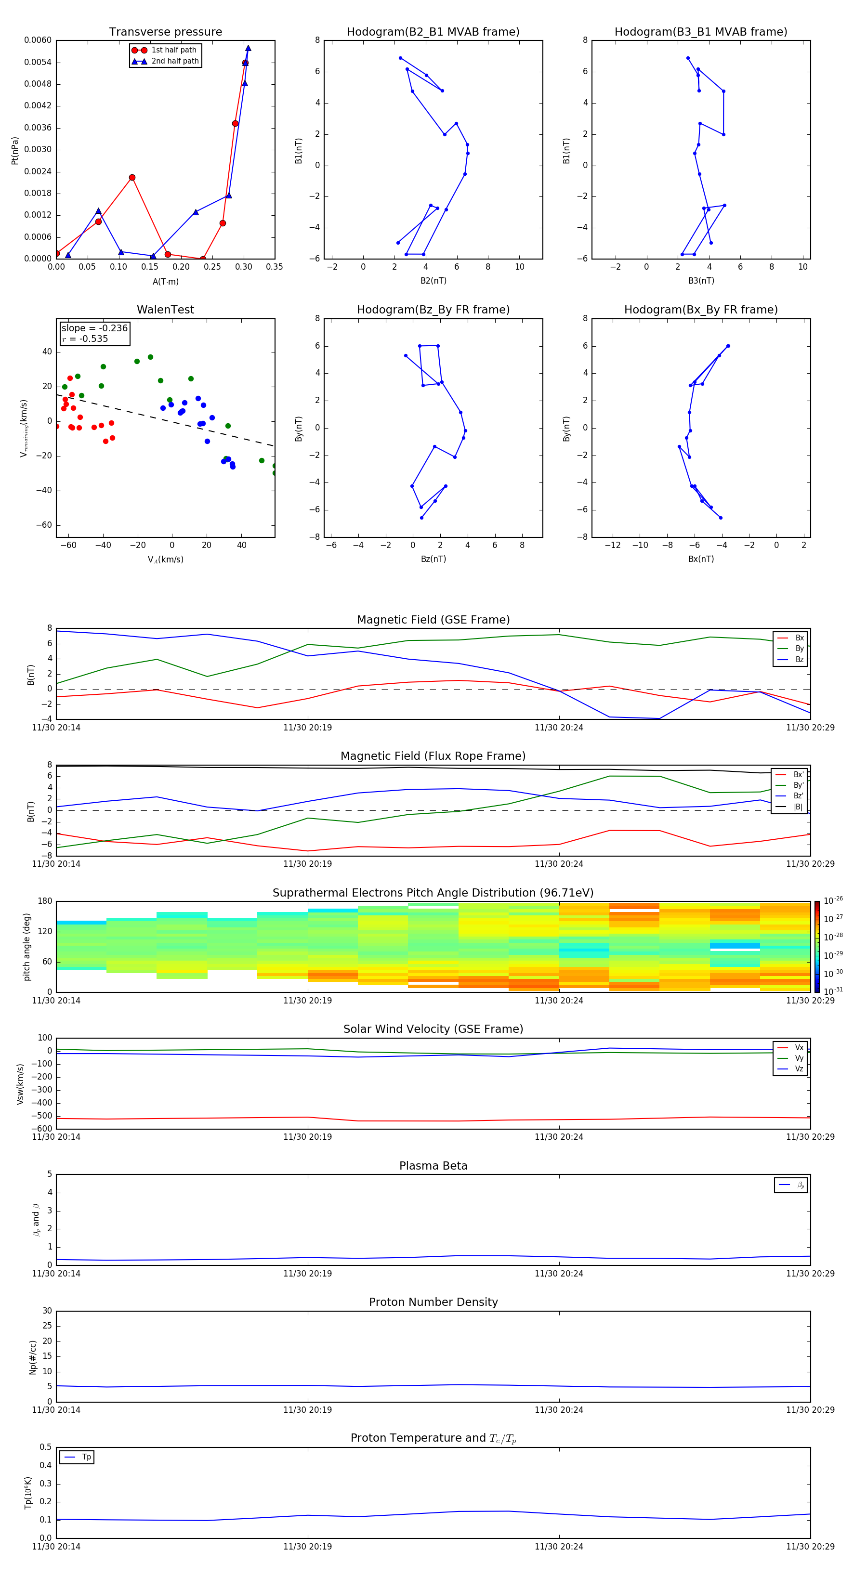Click the "Bx(nT)" x-axis label
The image size is (867, 1589).
point(701,559)
